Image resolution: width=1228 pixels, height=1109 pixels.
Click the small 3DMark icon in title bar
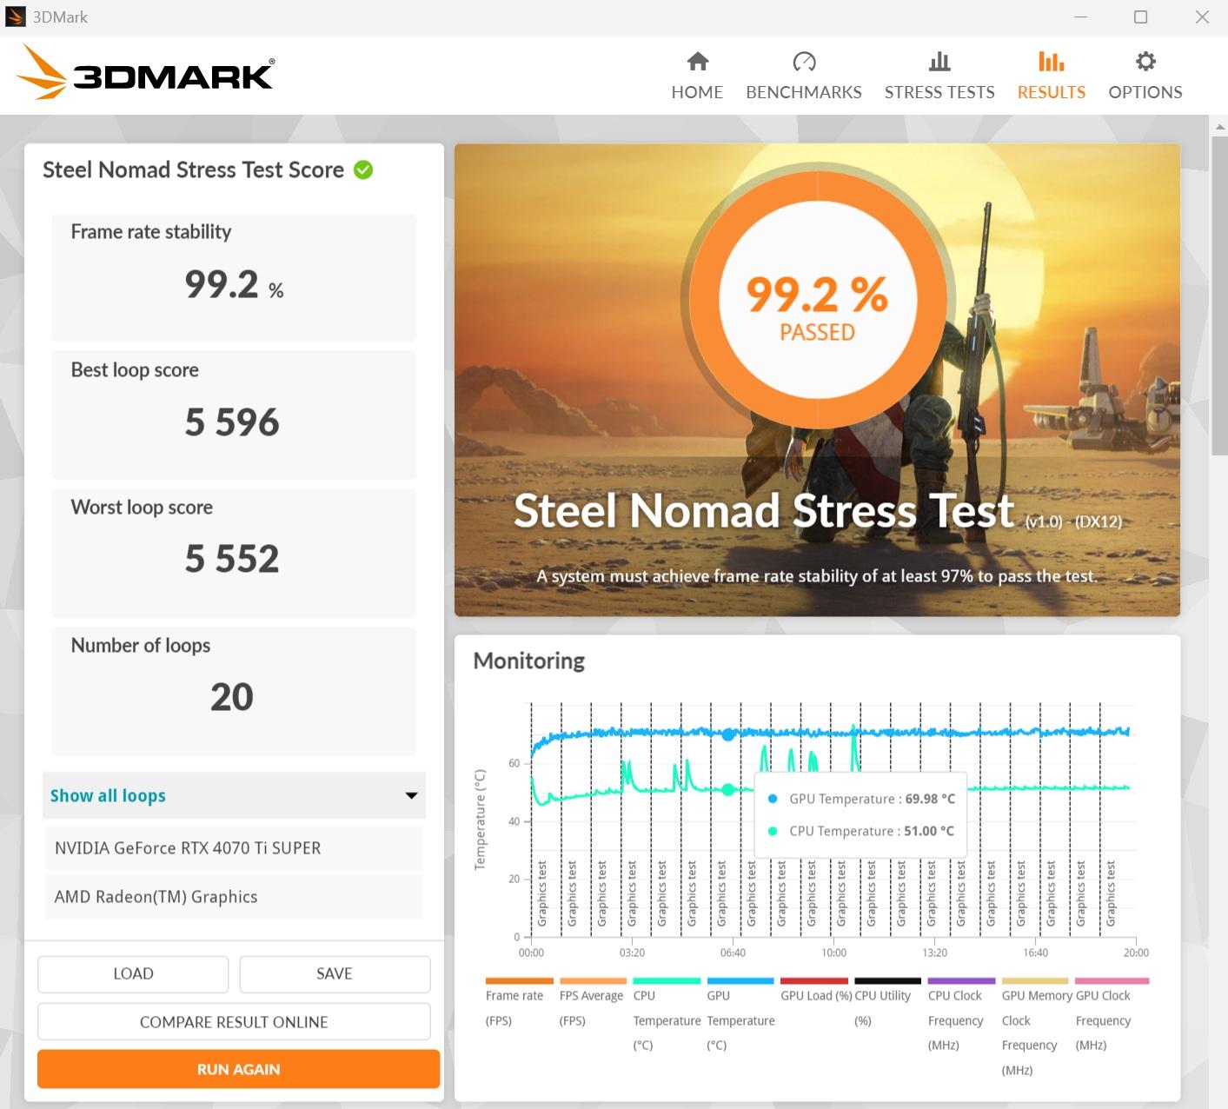pos(16,17)
